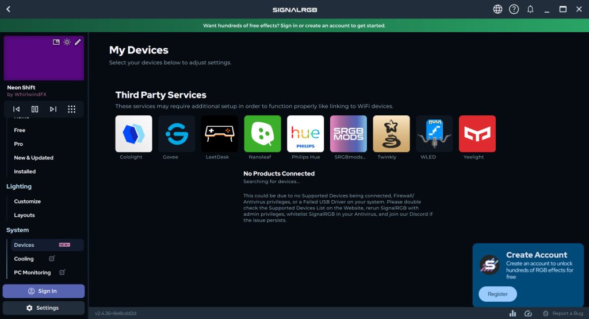Open the language globe icon

(x=498, y=9)
